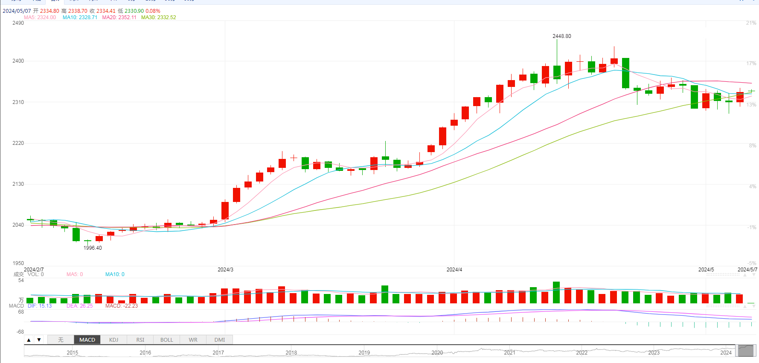Click the 2024/5/7 x-axis date label
This screenshot has height=363, width=759.
747,270
